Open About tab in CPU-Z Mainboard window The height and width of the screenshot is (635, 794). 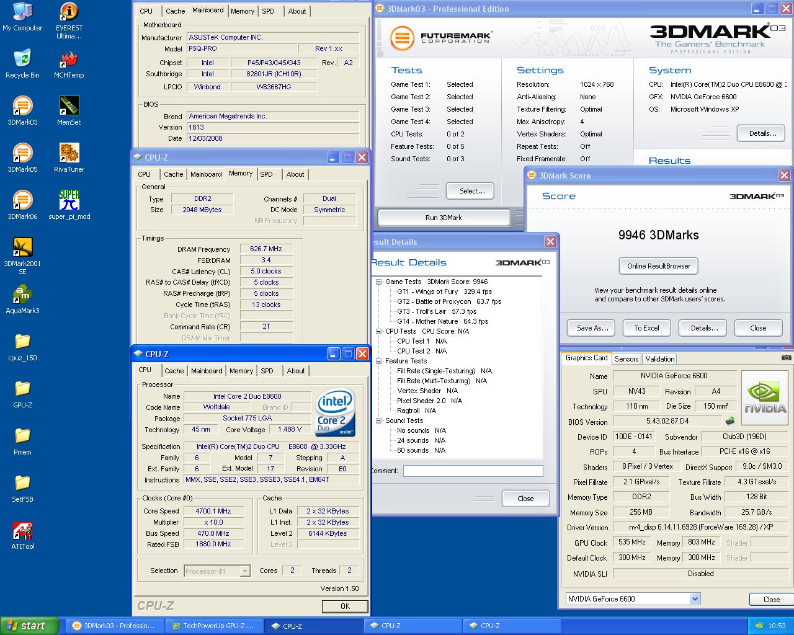click(x=297, y=11)
